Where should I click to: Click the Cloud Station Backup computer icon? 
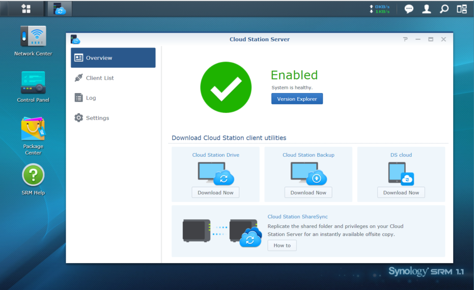click(308, 173)
